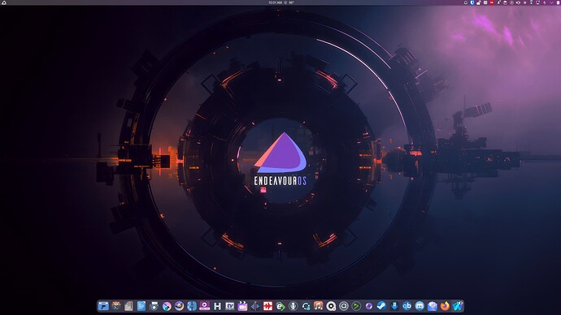
Task: Open the green e arrow app in dock
Action: [x=280, y=306]
